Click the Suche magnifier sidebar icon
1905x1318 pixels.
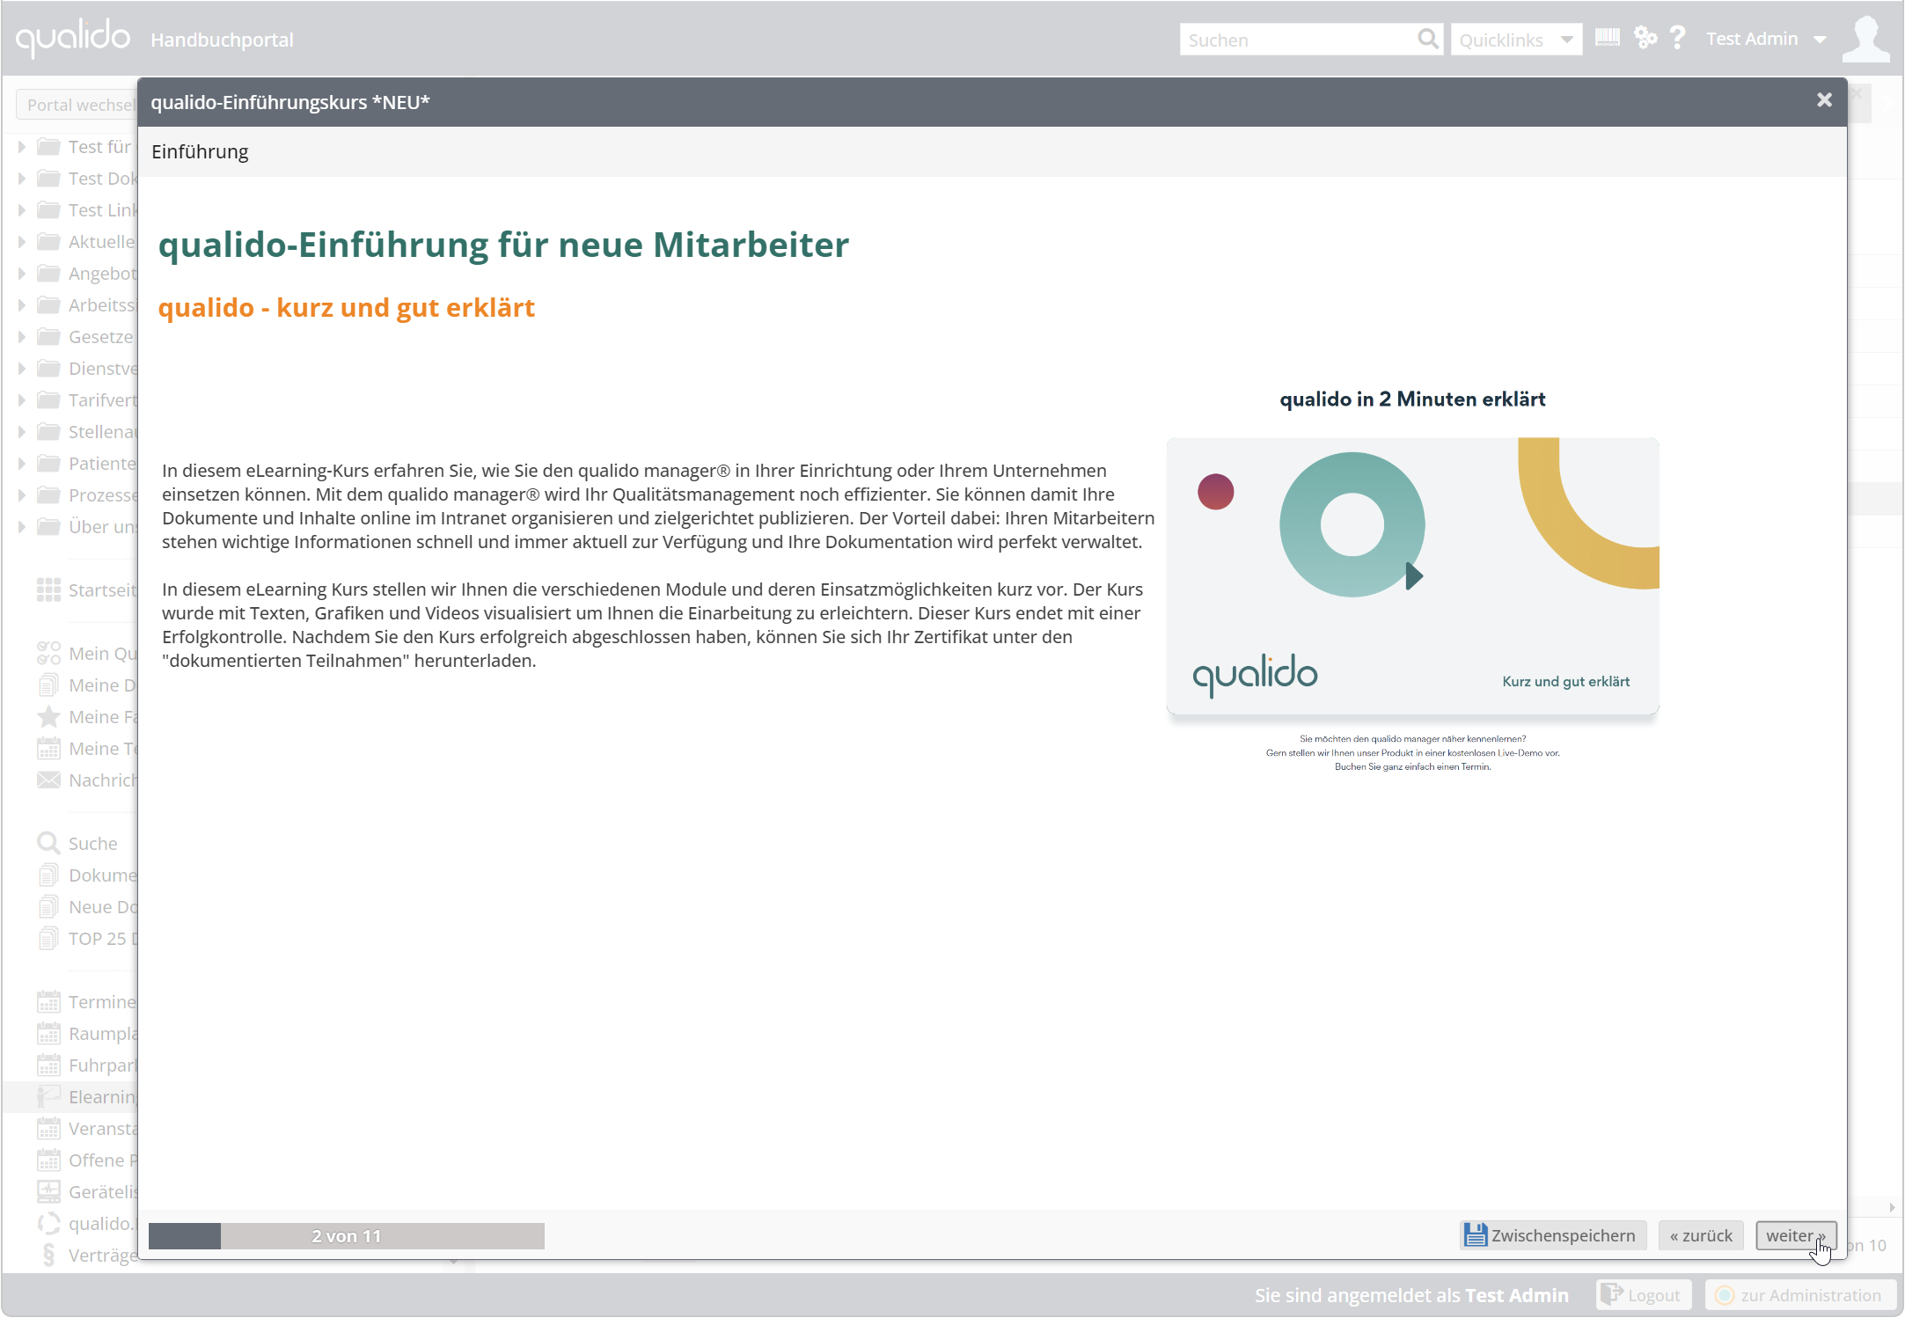tap(48, 843)
